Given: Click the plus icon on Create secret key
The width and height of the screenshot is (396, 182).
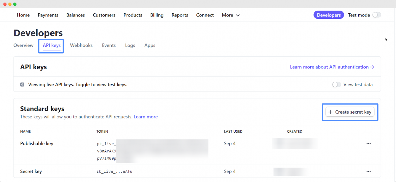Looking at the screenshot, I should pyautogui.click(x=331, y=112).
